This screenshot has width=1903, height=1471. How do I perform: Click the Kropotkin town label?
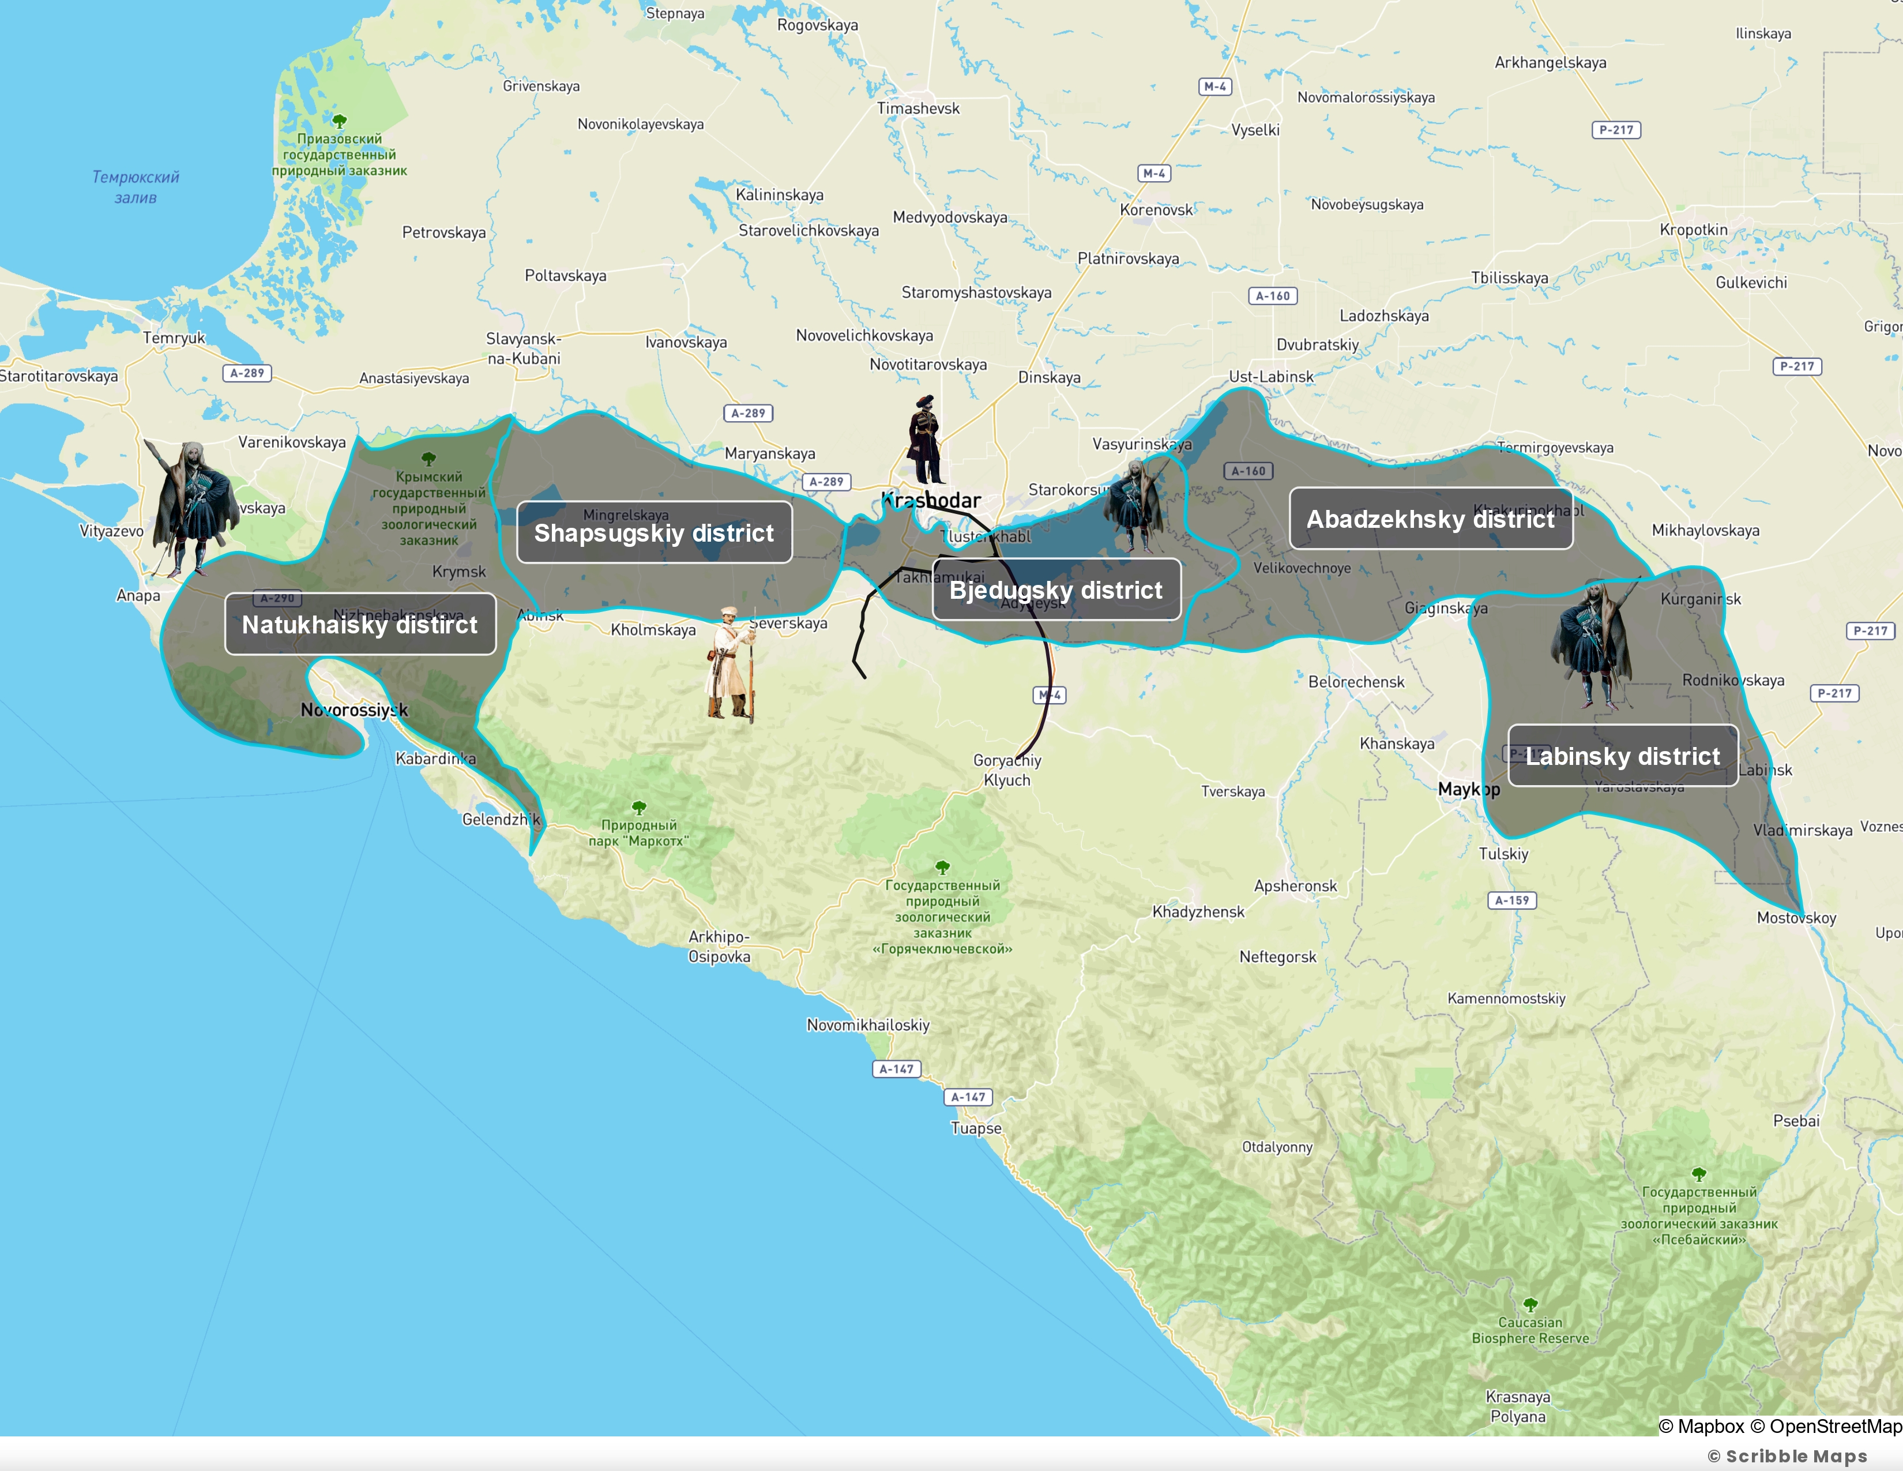[x=1693, y=230]
